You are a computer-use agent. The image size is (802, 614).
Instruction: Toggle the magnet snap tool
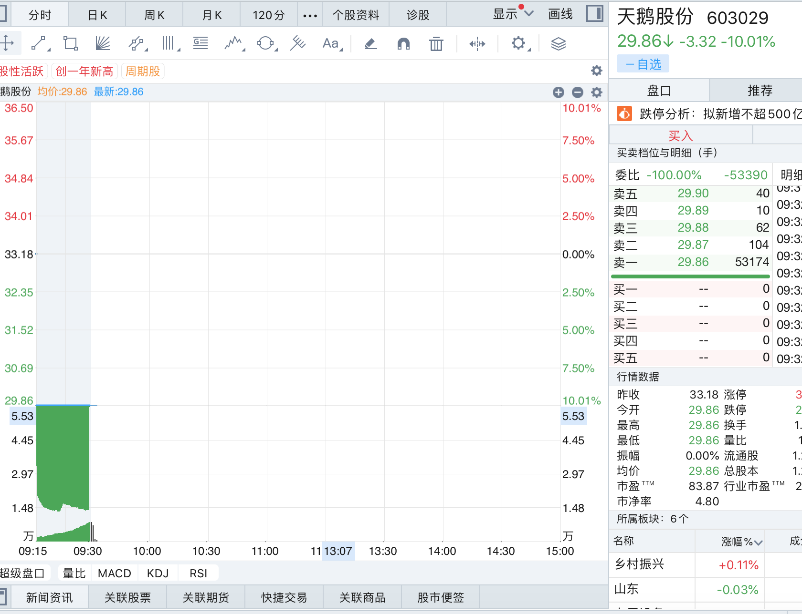[x=403, y=44]
